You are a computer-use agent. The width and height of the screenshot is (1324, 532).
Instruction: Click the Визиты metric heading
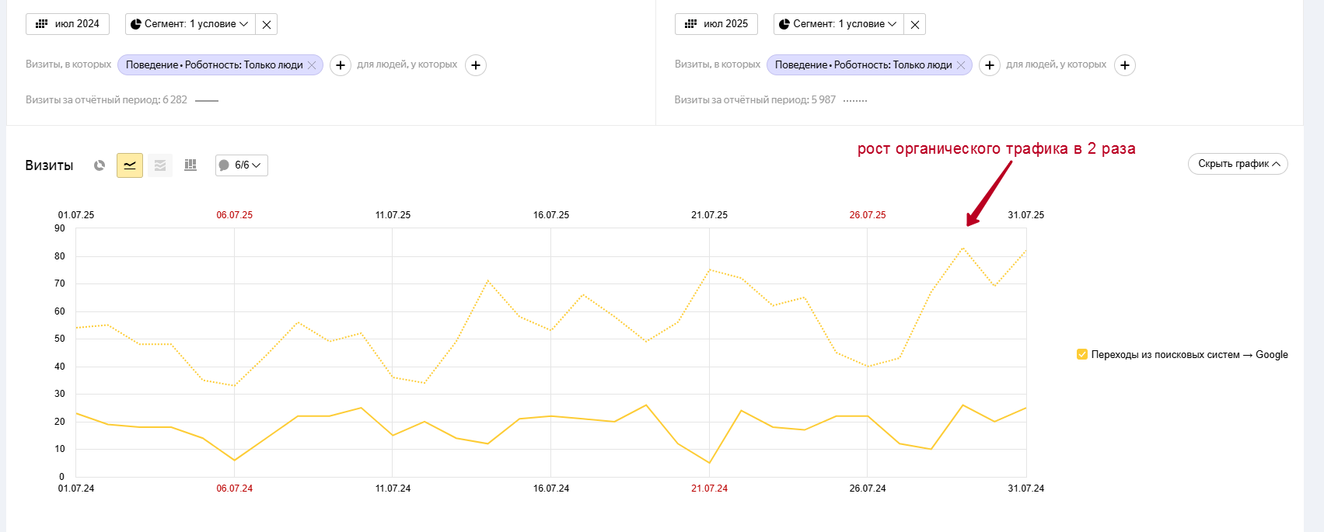[49, 165]
